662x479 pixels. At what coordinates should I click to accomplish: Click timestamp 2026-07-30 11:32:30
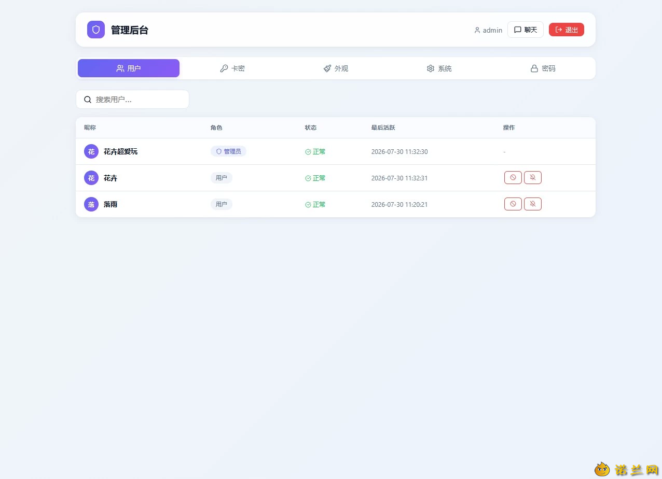click(x=399, y=152)
